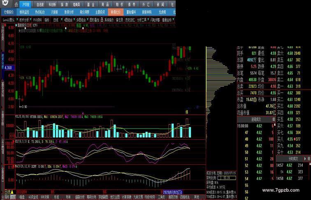
Task: Click the 日线 period label with yellow arrow
Action: tap(9, 192)
